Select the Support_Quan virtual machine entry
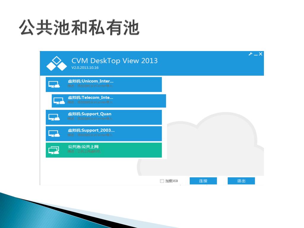304x228 pixels. tap(104, 117)
